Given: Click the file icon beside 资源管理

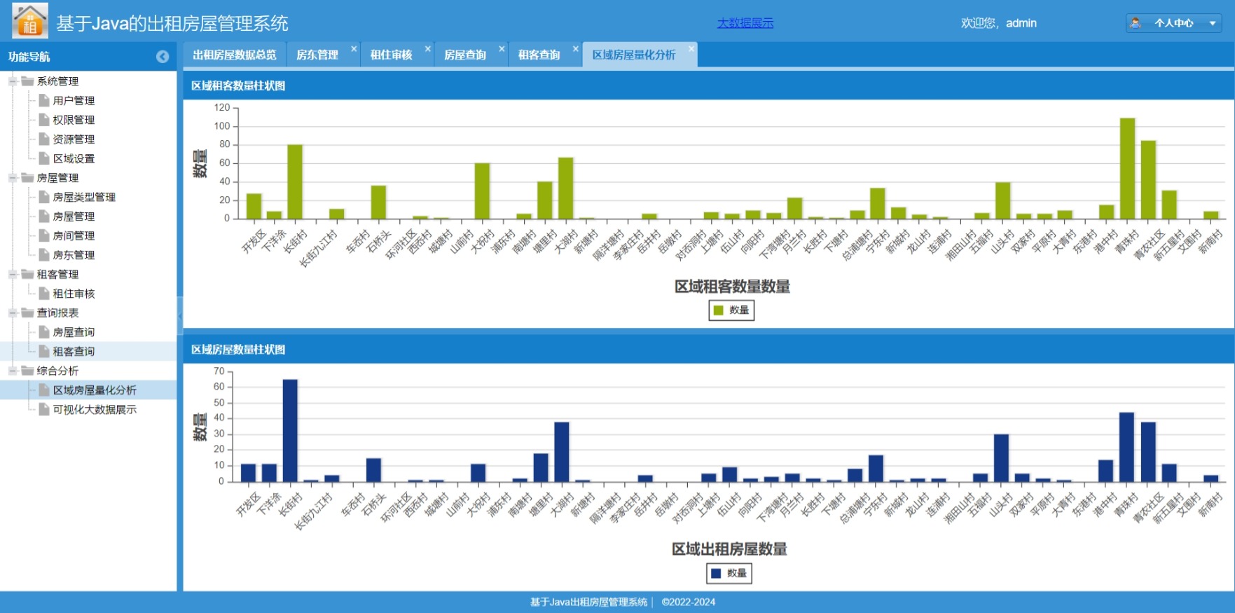Looking at the screenshot, I should tap(44, 139).
